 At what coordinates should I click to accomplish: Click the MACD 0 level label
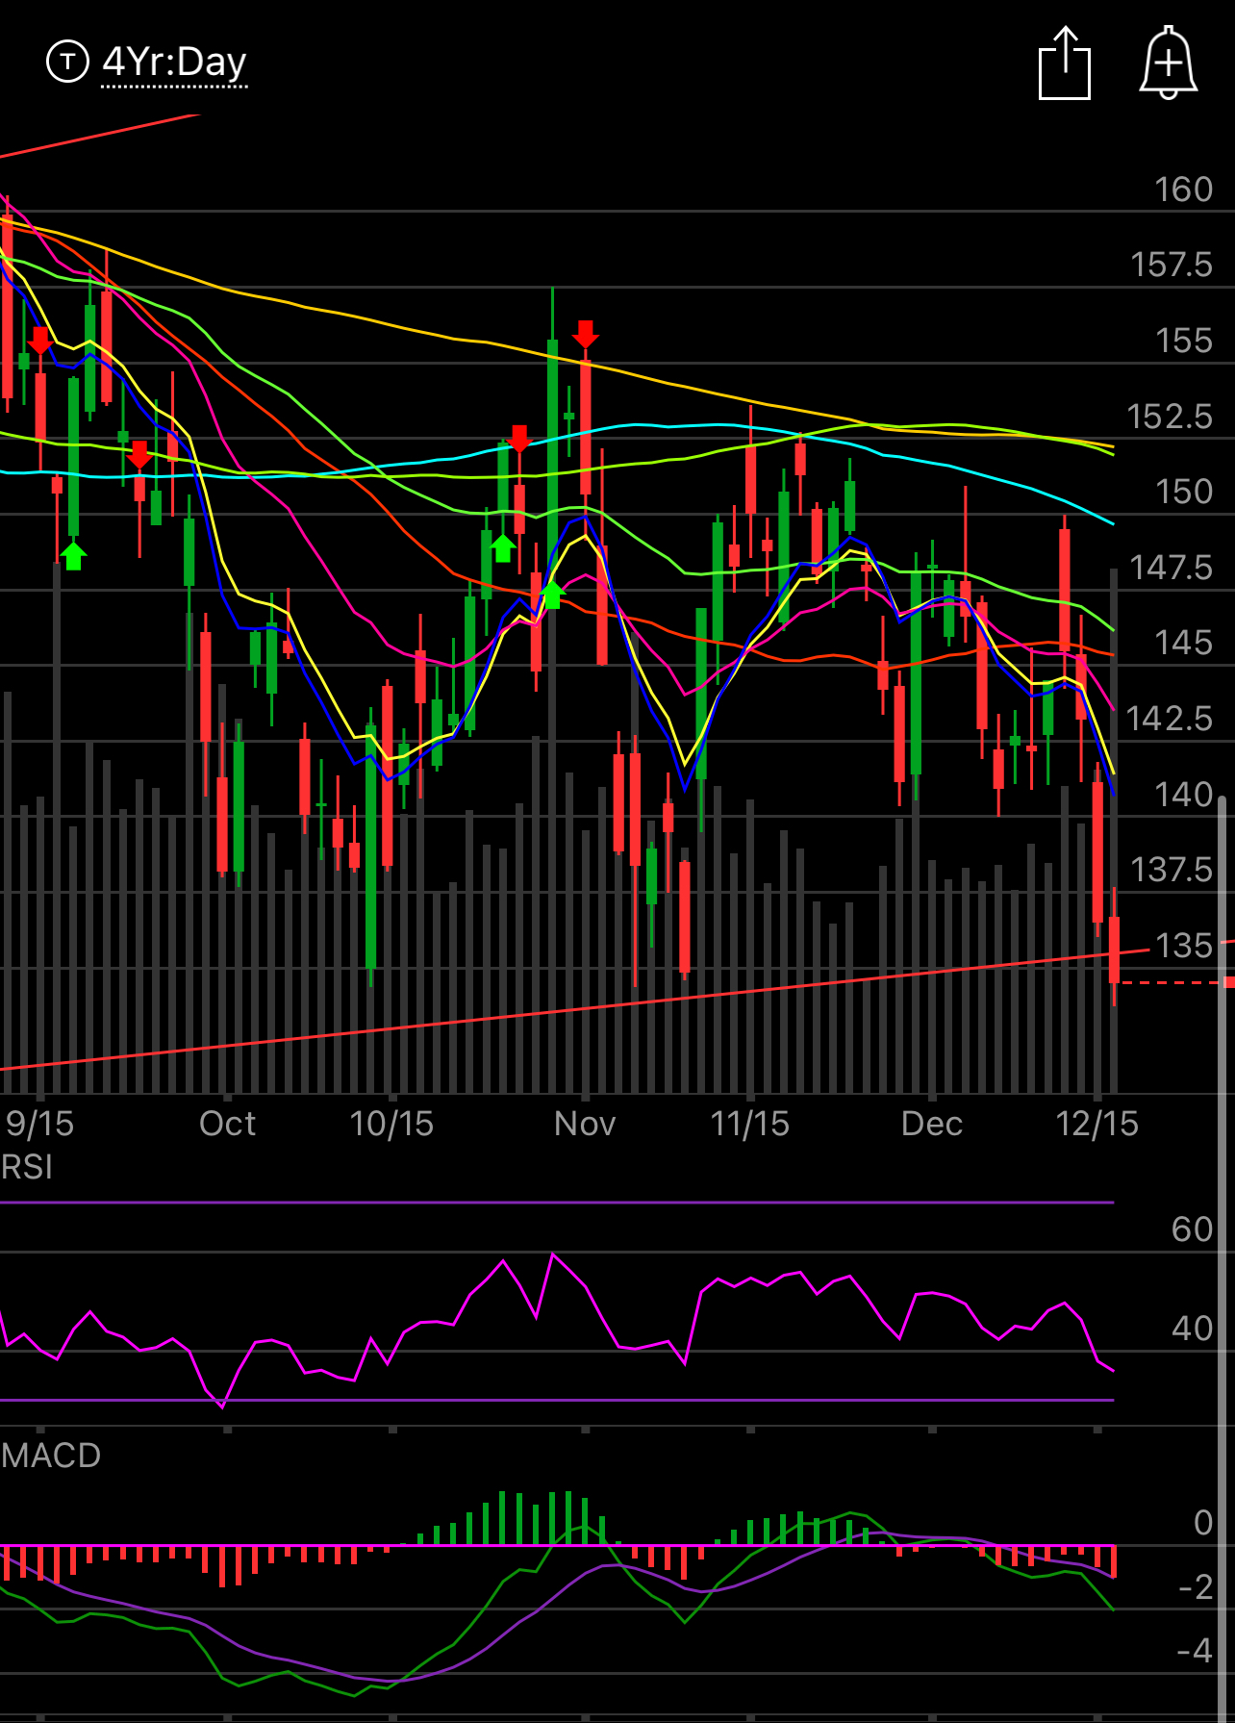(1202, 1523)
